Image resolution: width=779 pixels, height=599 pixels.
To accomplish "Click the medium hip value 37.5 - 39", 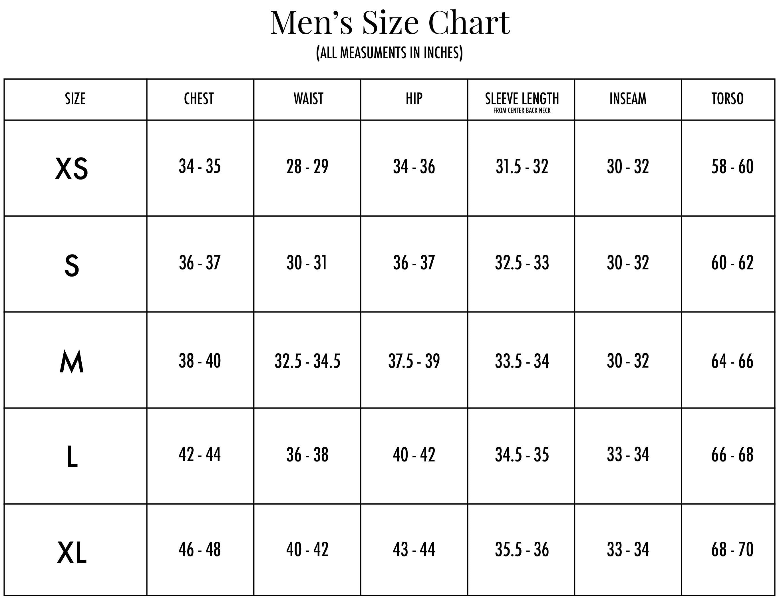I will [x=414, y=361].
